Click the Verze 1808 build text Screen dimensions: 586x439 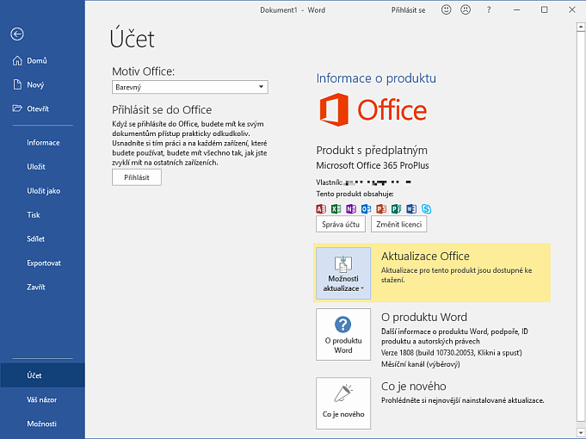pos(452,352)
